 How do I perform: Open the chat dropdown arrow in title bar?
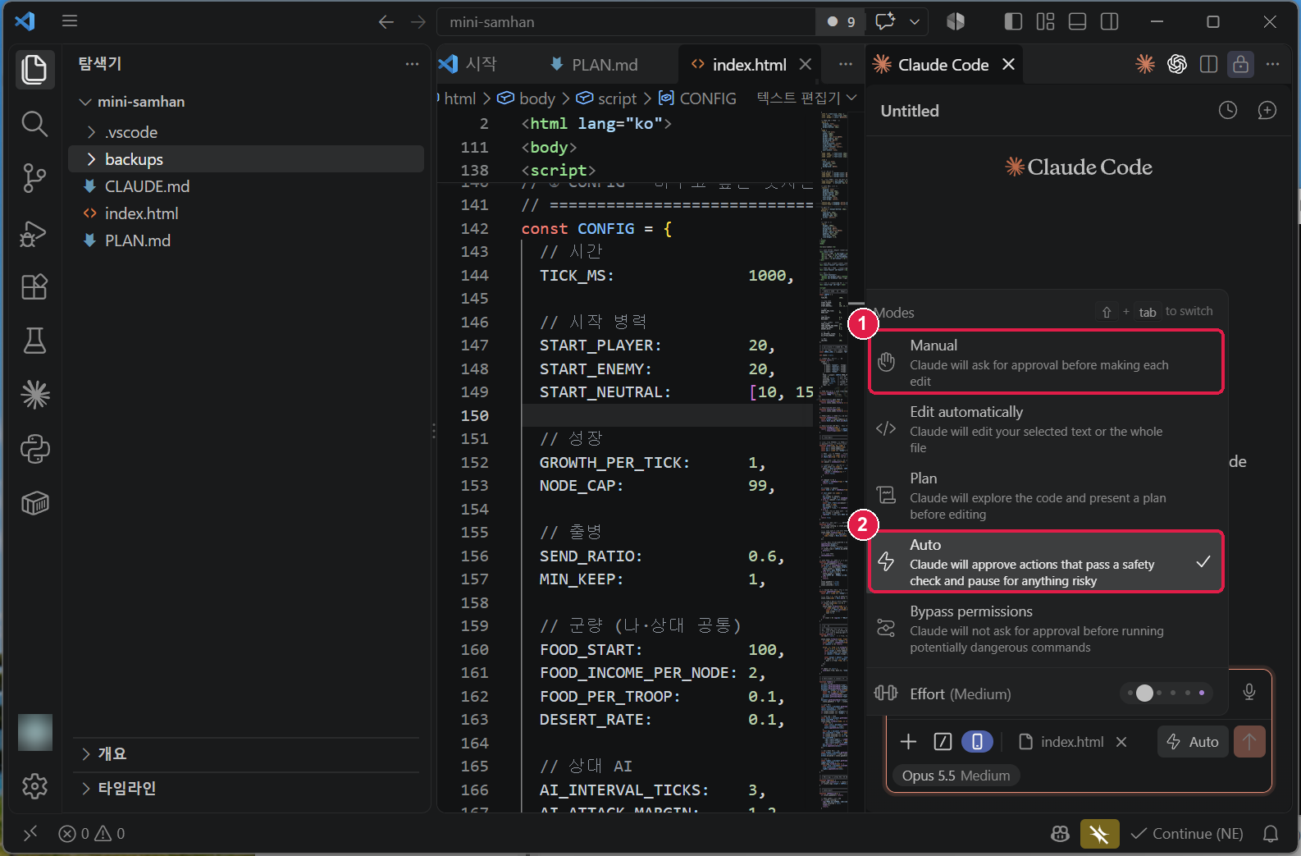coord(915,22)
